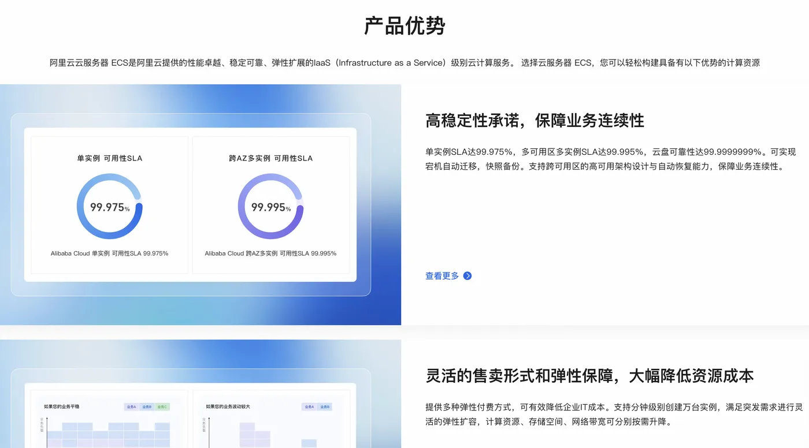
Task: Open the 查看更多 link text
Action: (442, 276)
